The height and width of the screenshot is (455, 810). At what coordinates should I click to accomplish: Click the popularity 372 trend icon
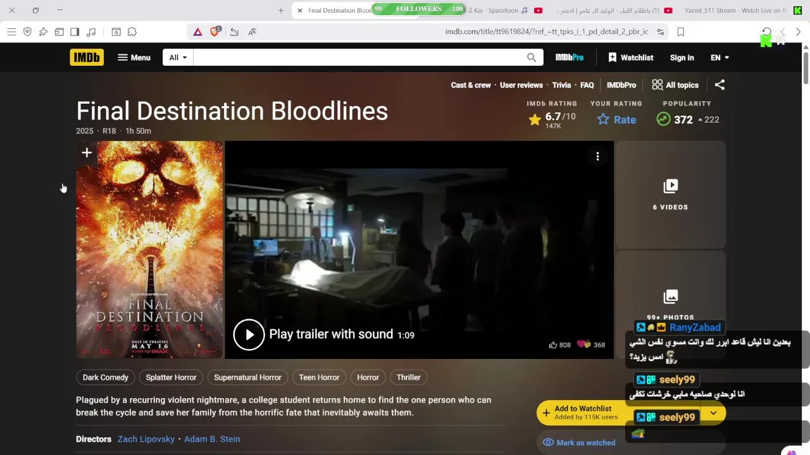point(663,119)
